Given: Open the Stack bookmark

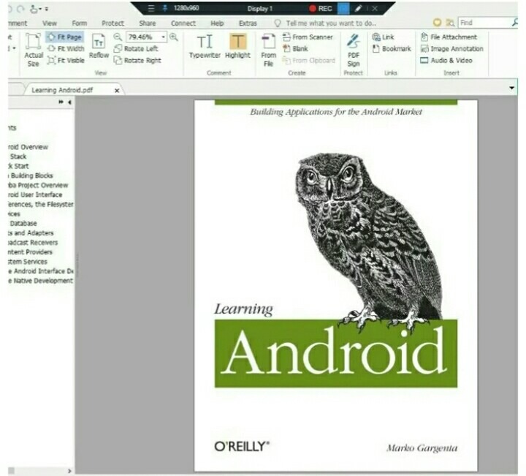Looking at the screenshot, I should pos(18,156).
